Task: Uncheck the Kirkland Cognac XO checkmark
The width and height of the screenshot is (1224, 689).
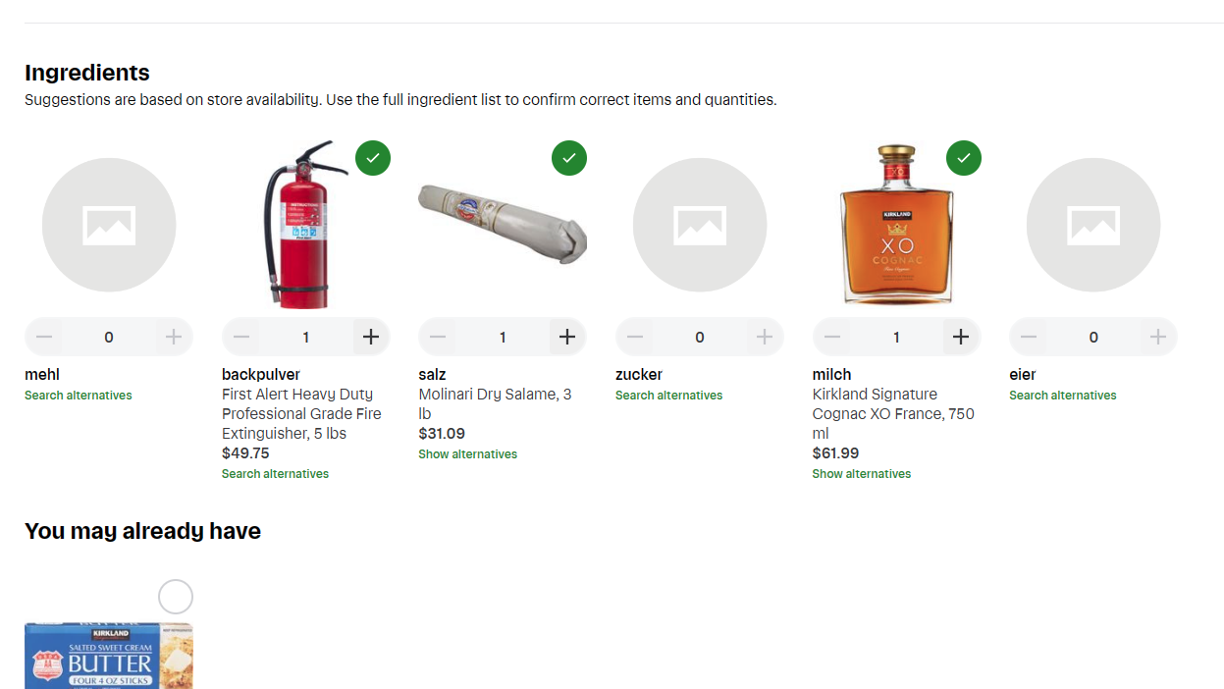Action: (964, 157)
